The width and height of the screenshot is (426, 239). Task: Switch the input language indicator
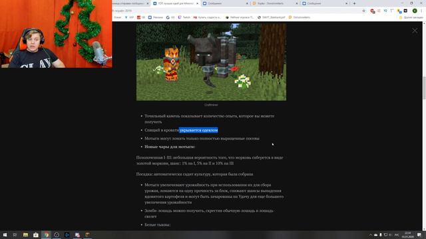pyautogui.click(x=397, y=235)
